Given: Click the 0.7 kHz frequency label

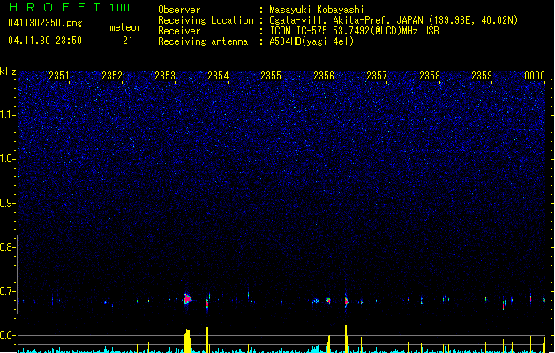Looking at the screenshot, I should click(7, 291).
